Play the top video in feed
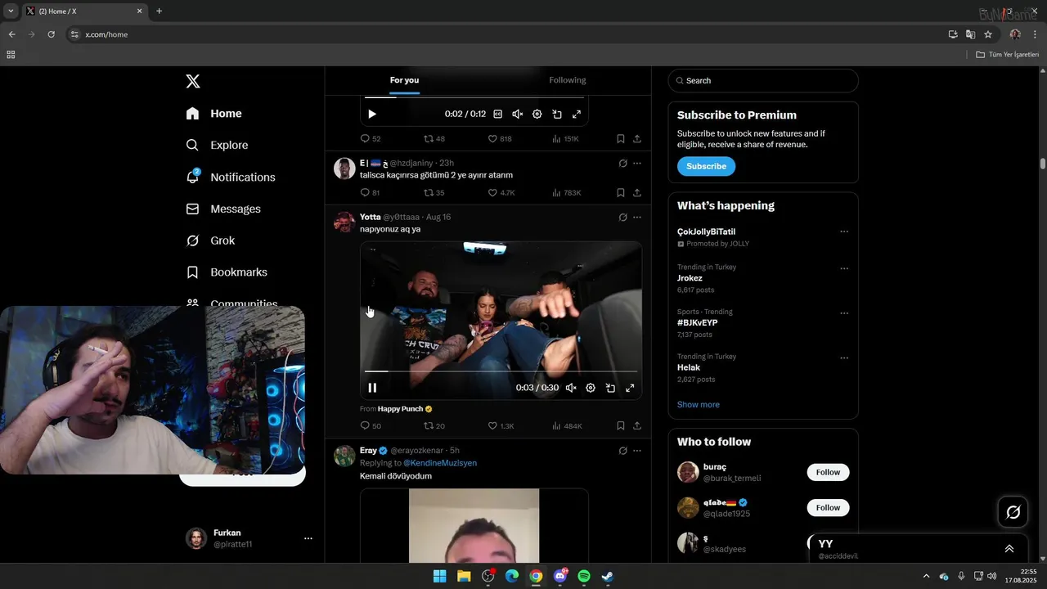 [372, 115]
